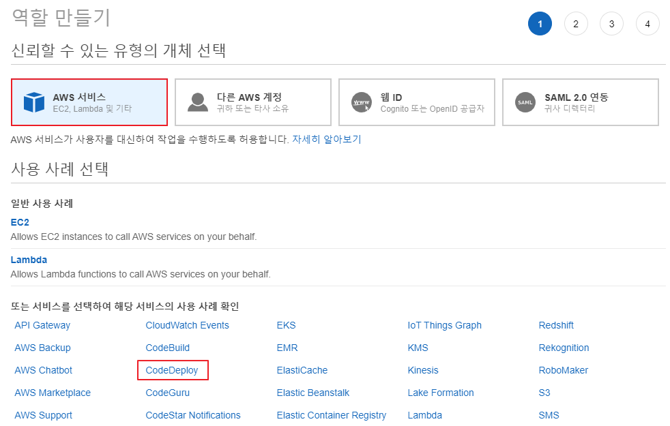The image size is (670, 426).
Task: Select Lake Formation service
Action: [x=441, y=393]
